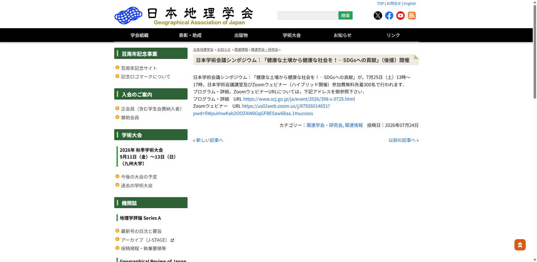Switch to the English site
This screenshot has width=537, height=262.
click(410, 4)
